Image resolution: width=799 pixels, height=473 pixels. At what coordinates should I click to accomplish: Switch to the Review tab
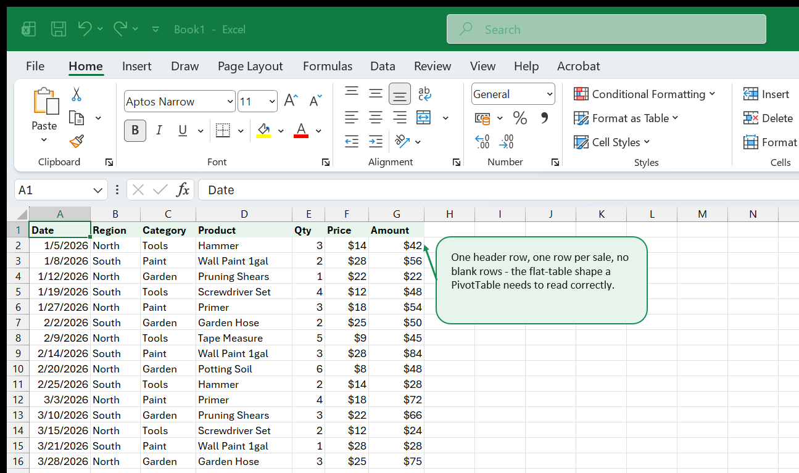point(433,66)
